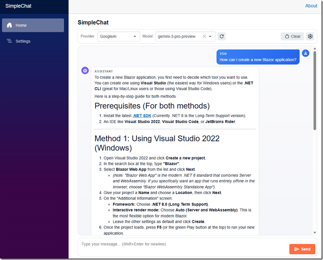Click the SimpleChat brand title in sidebar
323x260 pixels.
point(18,6)
